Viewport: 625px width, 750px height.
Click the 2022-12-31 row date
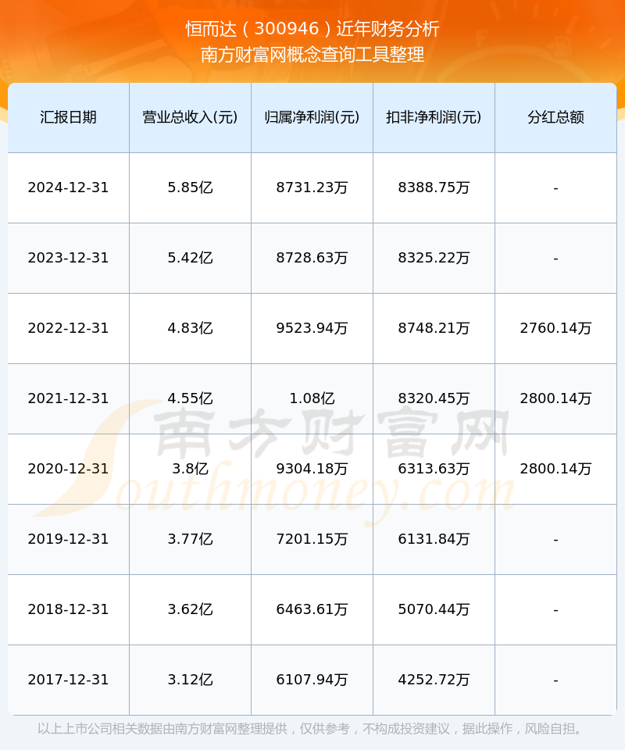click(x=68, y=328)
